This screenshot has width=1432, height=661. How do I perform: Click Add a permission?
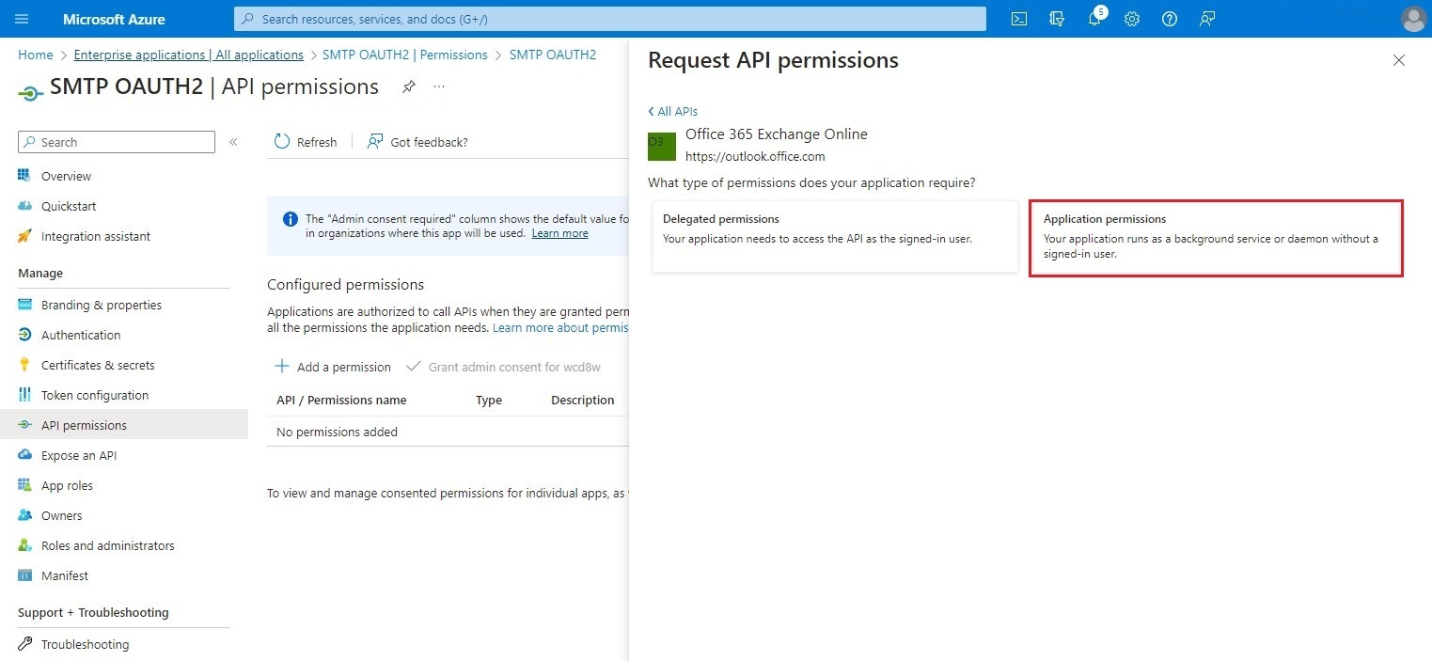tap(332, 367)
